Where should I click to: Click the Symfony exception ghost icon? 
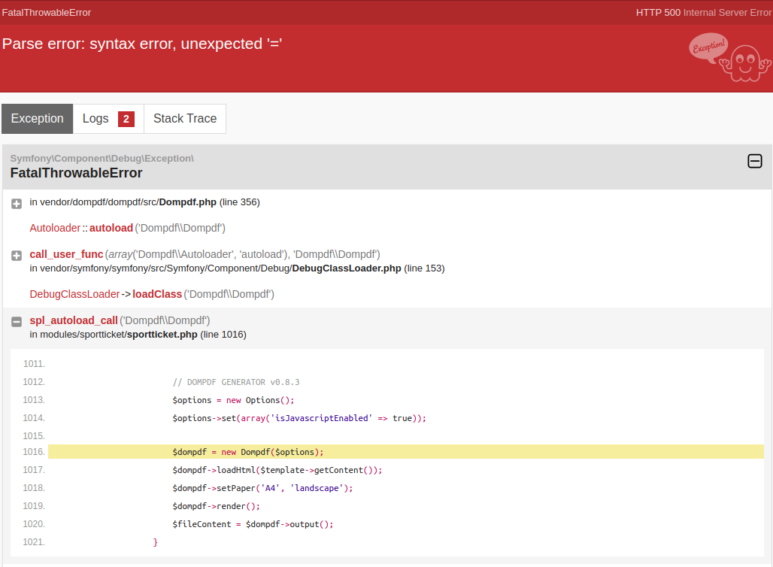click(729, 57)
